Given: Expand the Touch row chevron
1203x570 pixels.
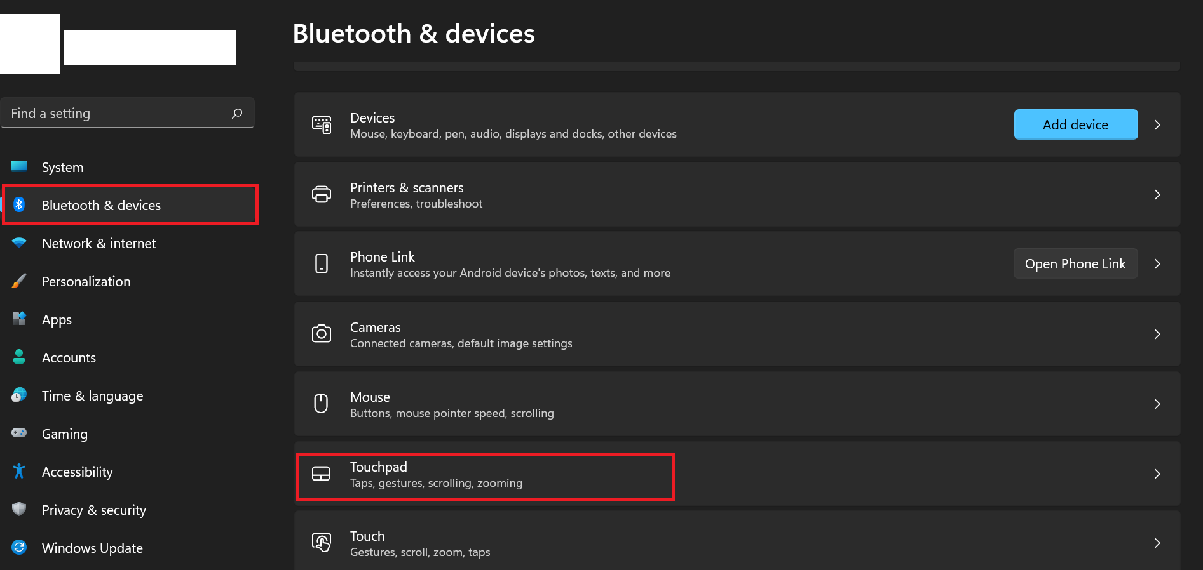Looking at the screenshot, I should [1157, 543].
